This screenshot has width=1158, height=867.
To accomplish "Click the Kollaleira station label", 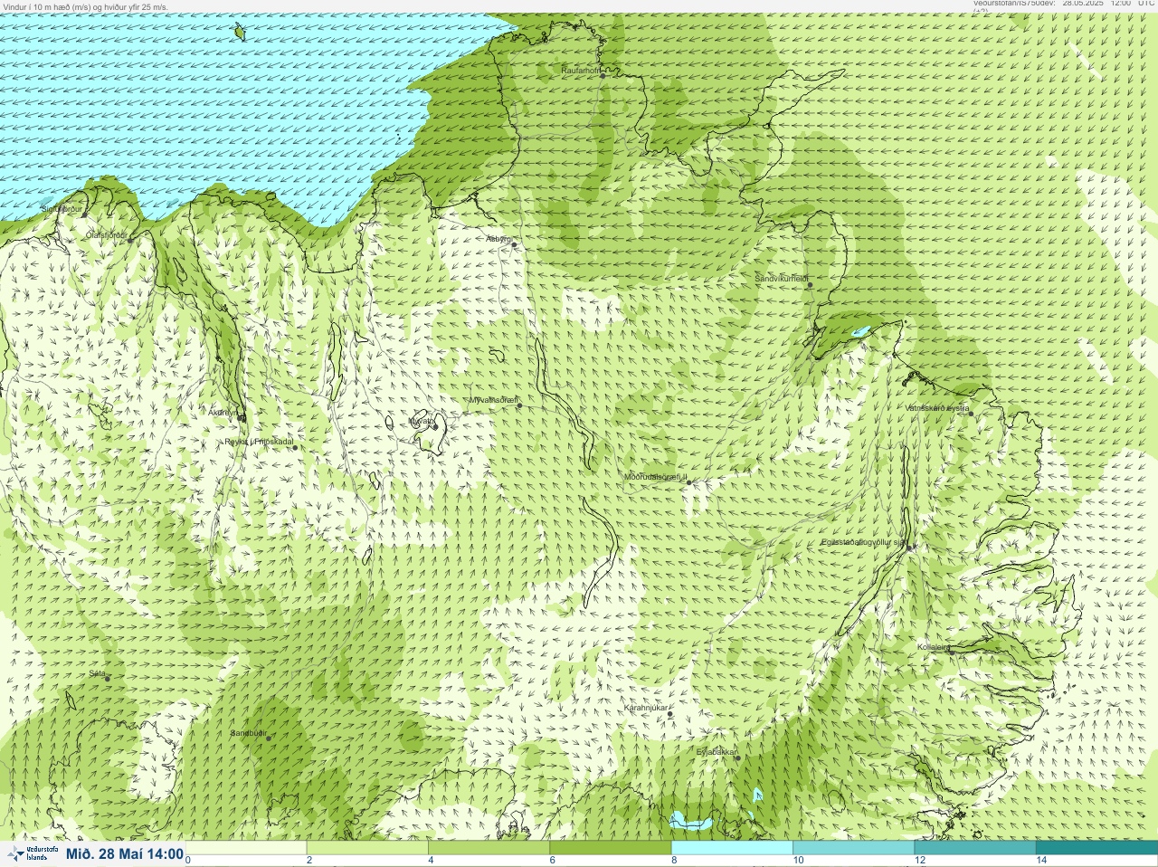I will point(934,647).
